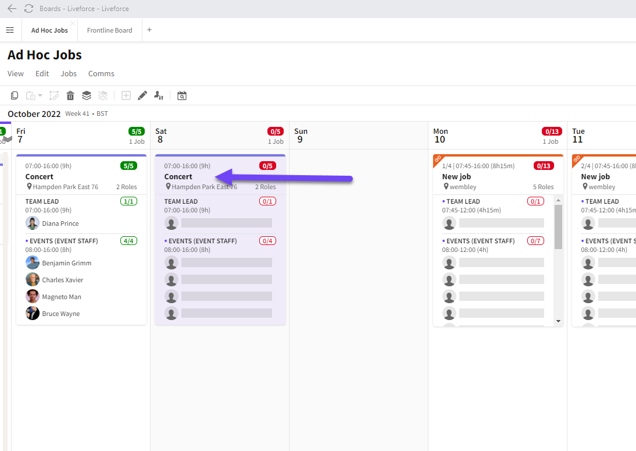Click the name 'Charles Xavier'
Screen dimensions: 636x451
click(63, 280)
